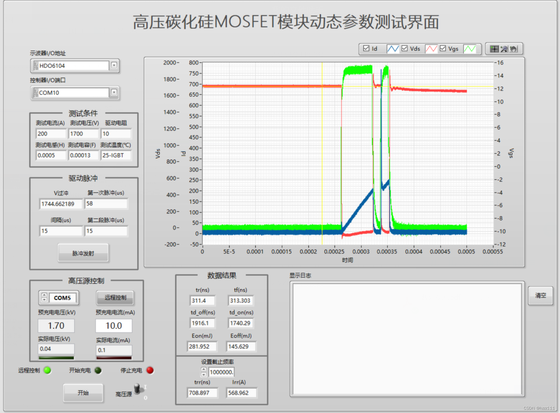
Task: Click the actual current field showing 0.1
Action: pyautogui.click(x=114, y=350)
